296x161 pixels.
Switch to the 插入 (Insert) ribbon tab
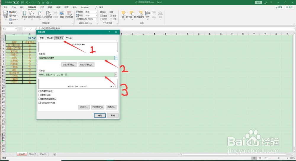click(x=22, y=7)
